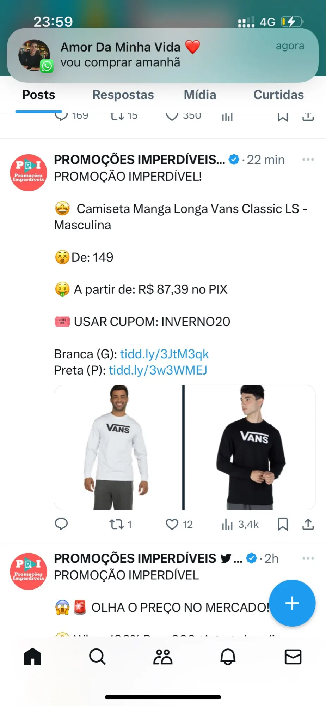The height and width of the screenshot is (706, 326).
Task: Bookmark the Vans shirt post
Action: (283, 524)
